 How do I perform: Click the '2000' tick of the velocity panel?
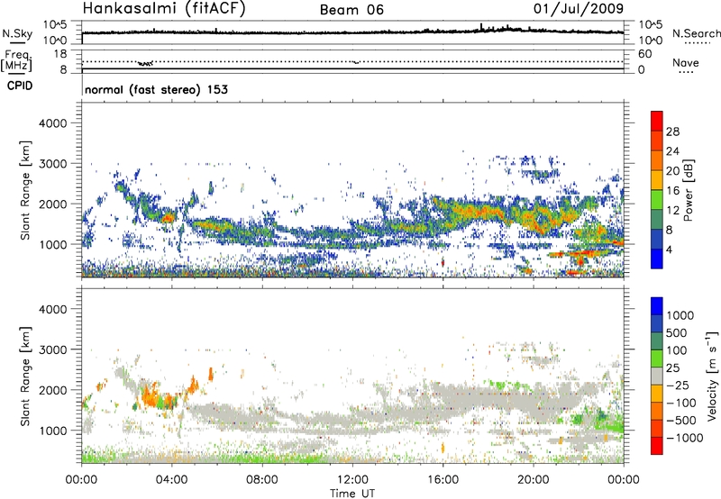point(53,390)
